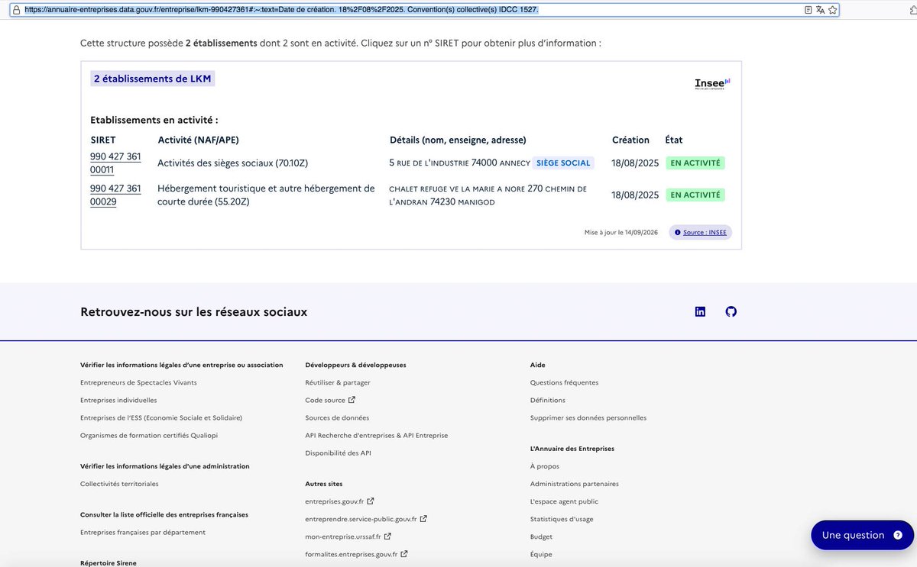Click the question mark icon on Une question
Image resolution: width=917 pixels, height=567 pixels.
tap(897, 535)
